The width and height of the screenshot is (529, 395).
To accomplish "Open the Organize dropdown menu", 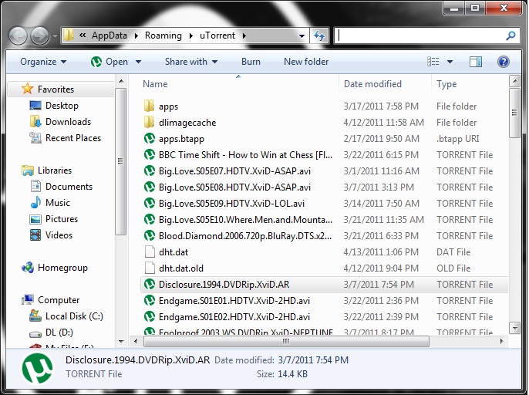I will pyautogui.click(x=43, y=62).
